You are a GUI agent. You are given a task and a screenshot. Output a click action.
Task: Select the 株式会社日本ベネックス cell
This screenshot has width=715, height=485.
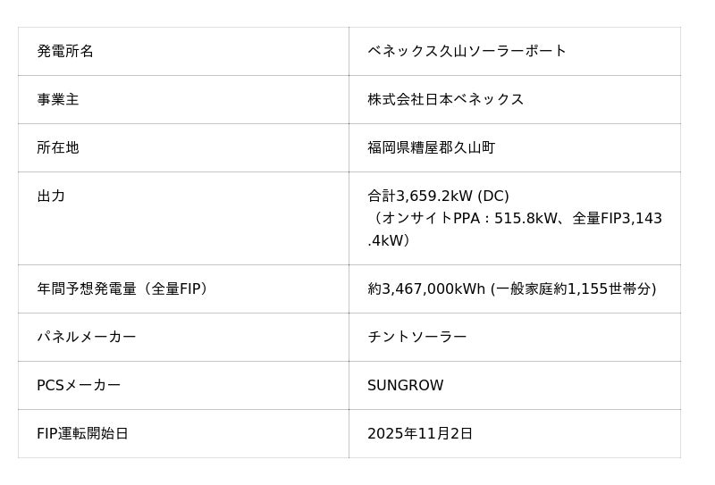(445, 99)
